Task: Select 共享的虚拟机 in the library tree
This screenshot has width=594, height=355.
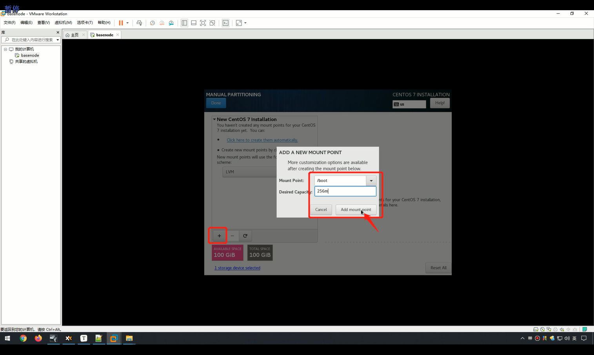Action: click(26, 62)
